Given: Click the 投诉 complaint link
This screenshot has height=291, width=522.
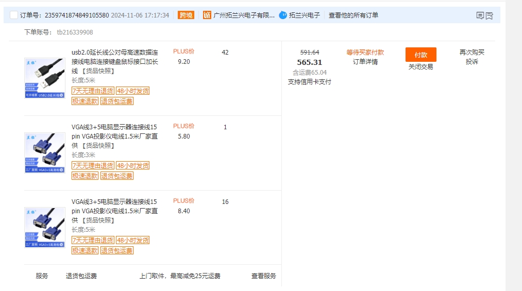Looking at the screenshot, I should pyautogui.click(x=472, y=62).
